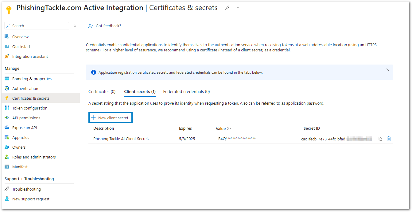Image resolution: width=412 pixels, height=212 pixels.
Task: Pin this blade using the pin icon
Action: point(227,8)
